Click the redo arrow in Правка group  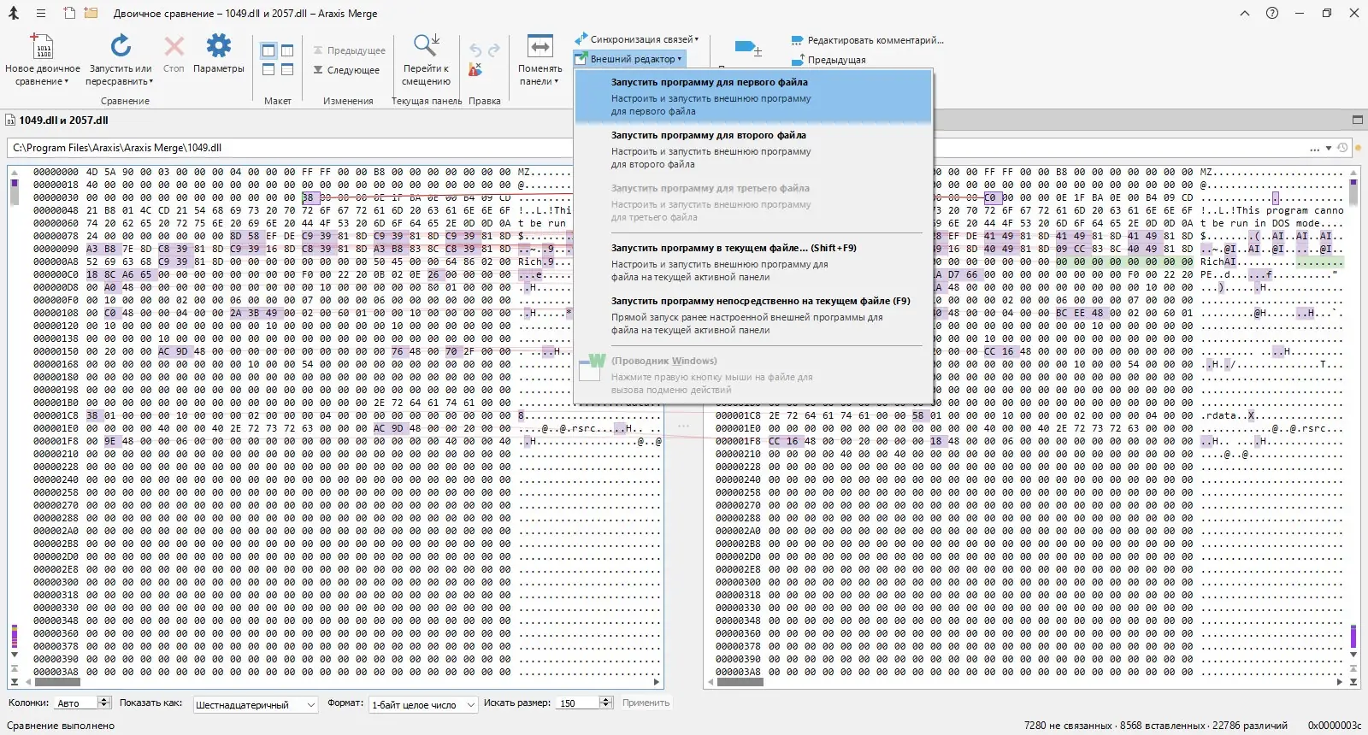tap(493, 50)
